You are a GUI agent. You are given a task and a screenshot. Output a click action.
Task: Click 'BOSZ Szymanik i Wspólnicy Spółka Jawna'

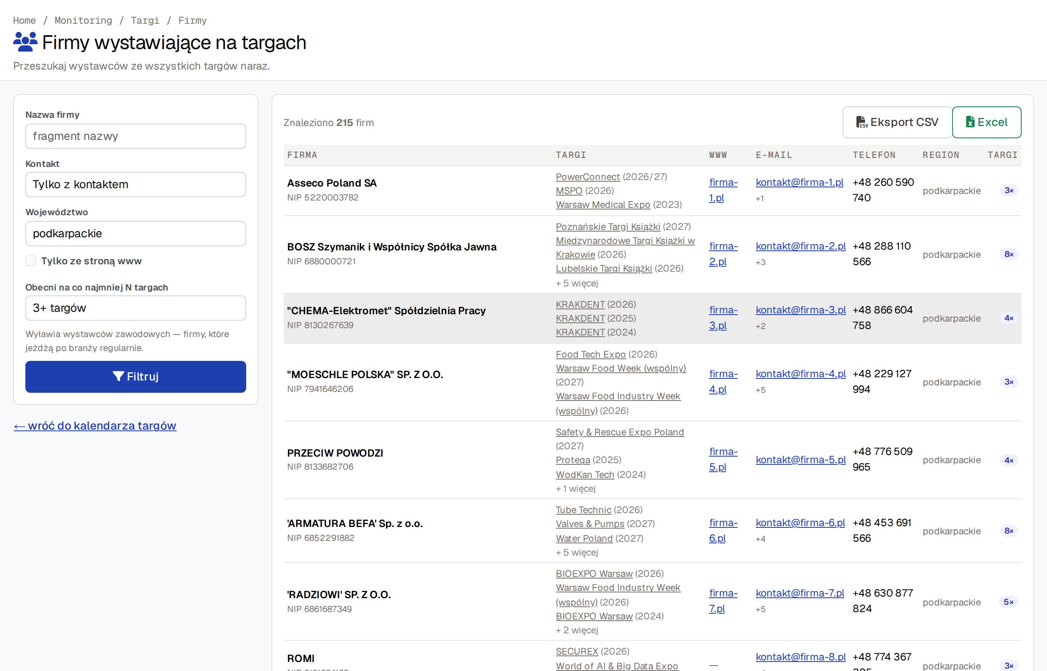(x=391, y=247)
